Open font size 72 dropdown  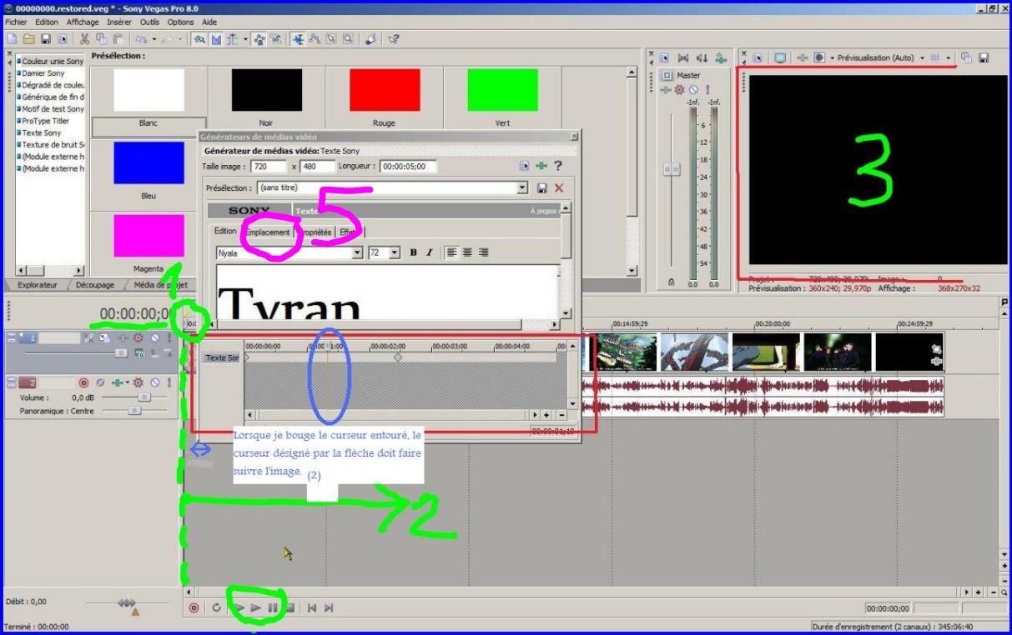tap(395, 252)
